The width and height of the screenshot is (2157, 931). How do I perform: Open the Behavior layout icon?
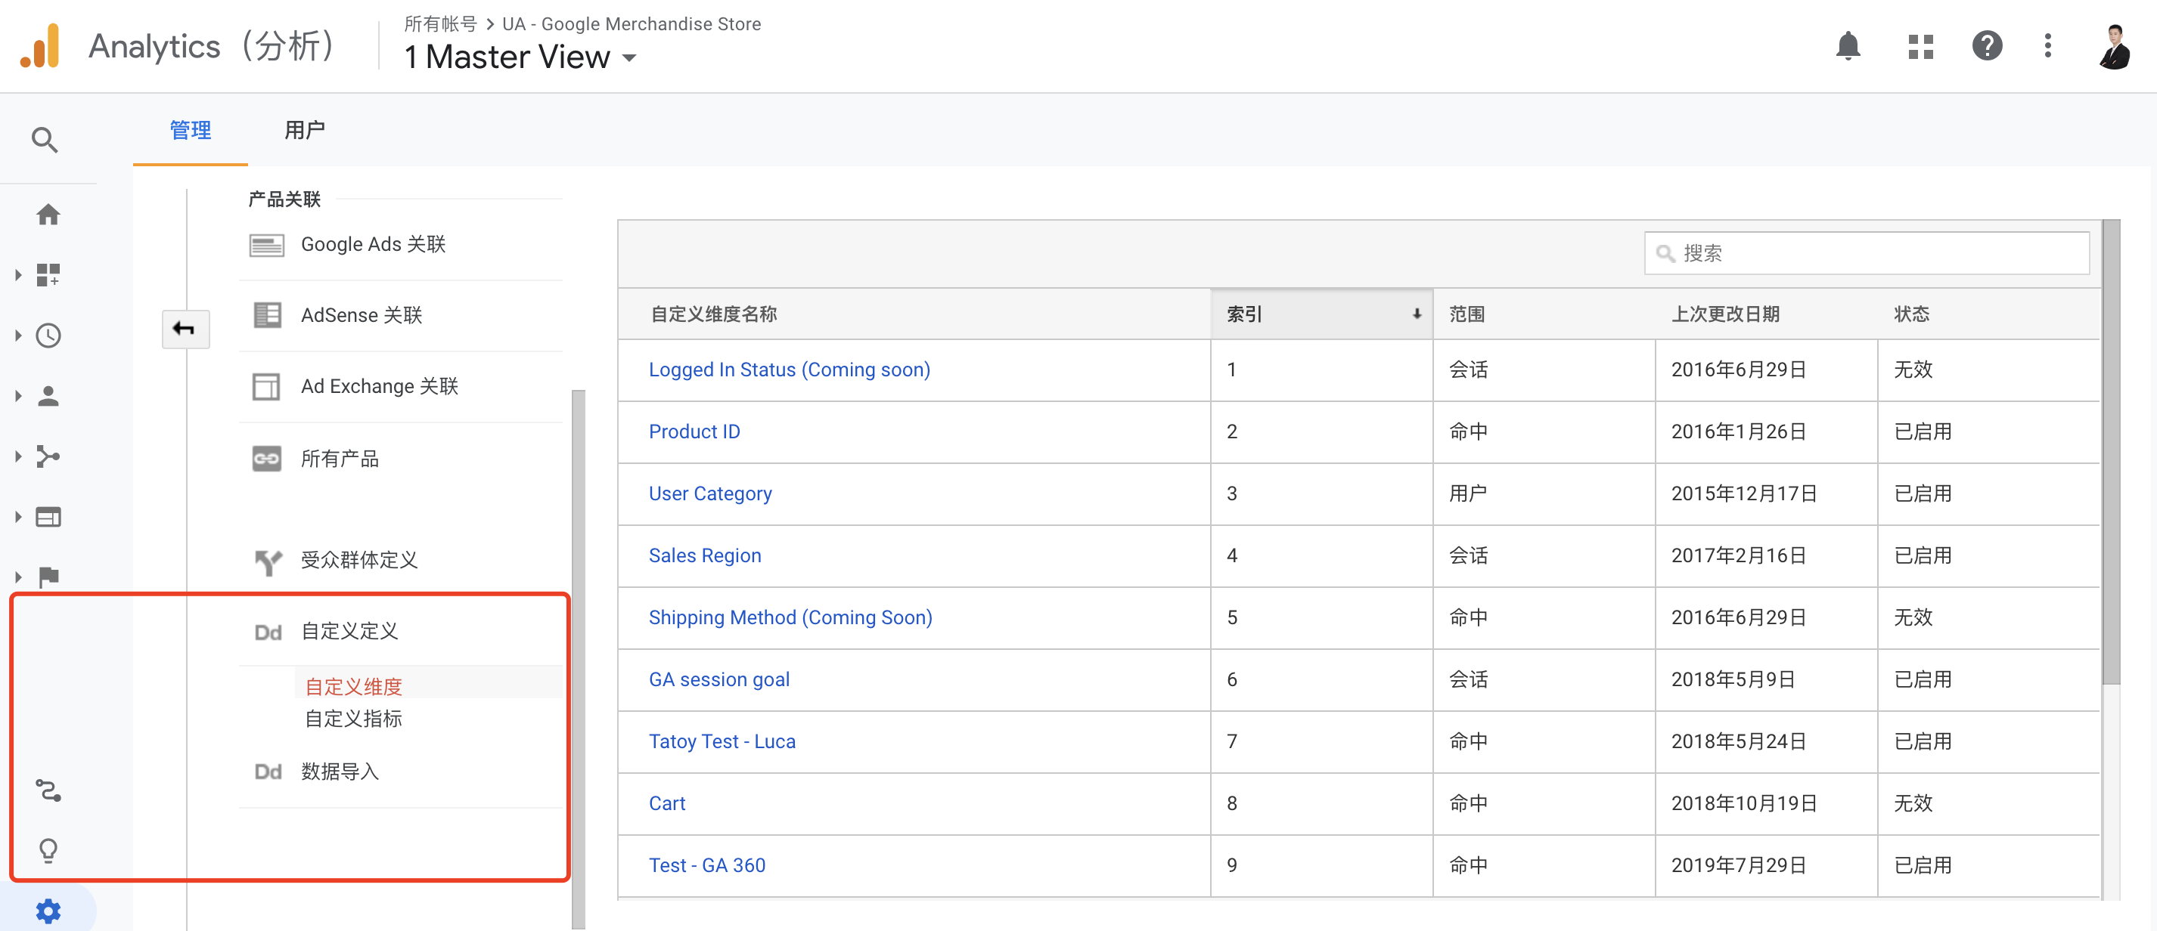[x=48, y=517]
